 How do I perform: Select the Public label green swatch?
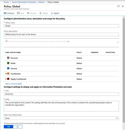point(8,63)
